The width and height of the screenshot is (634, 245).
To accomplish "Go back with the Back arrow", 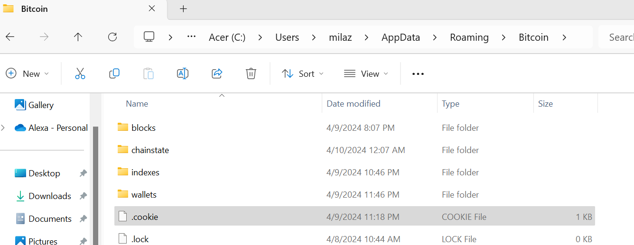I will (10, 37).
